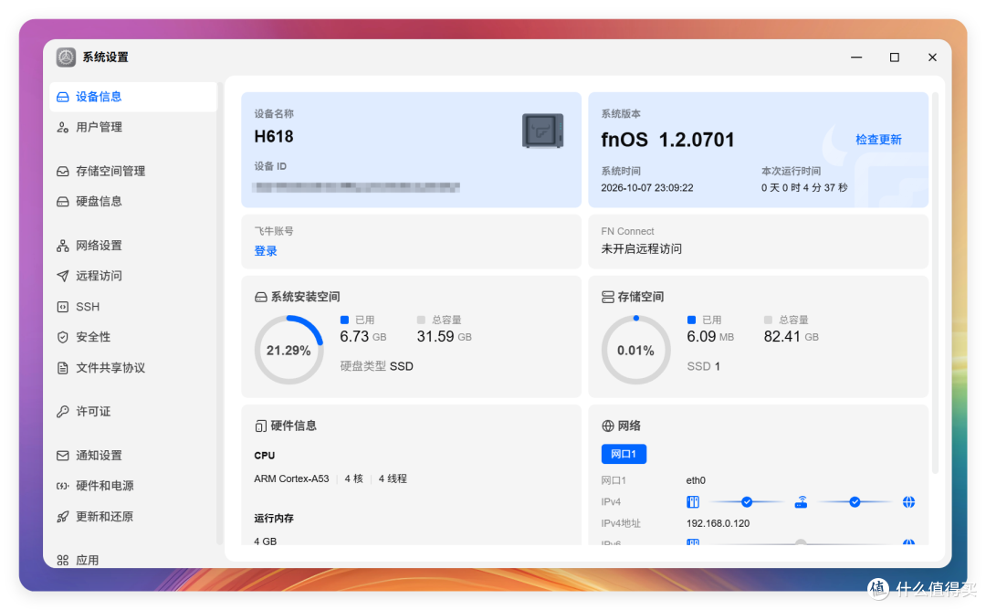Viewport: 986px width, 610px height.
Task: Click the uptime 0 天 0 时 4 分 37 秒
Action: [x=804, y=188]
